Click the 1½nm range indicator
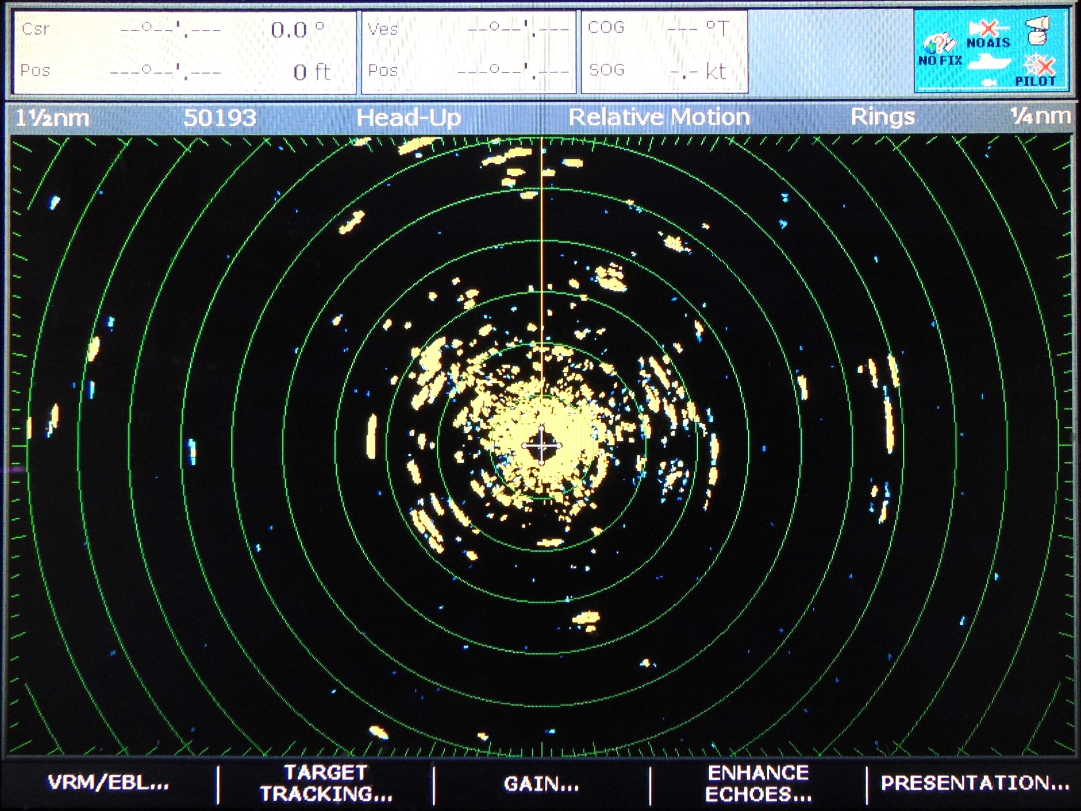This screenshot has height=811, width=1081. click(53, 118)
